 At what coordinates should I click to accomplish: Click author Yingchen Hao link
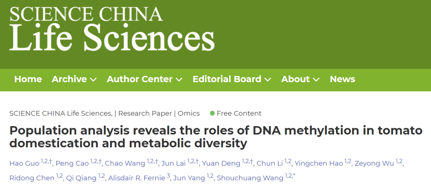(x=319, y=163)
